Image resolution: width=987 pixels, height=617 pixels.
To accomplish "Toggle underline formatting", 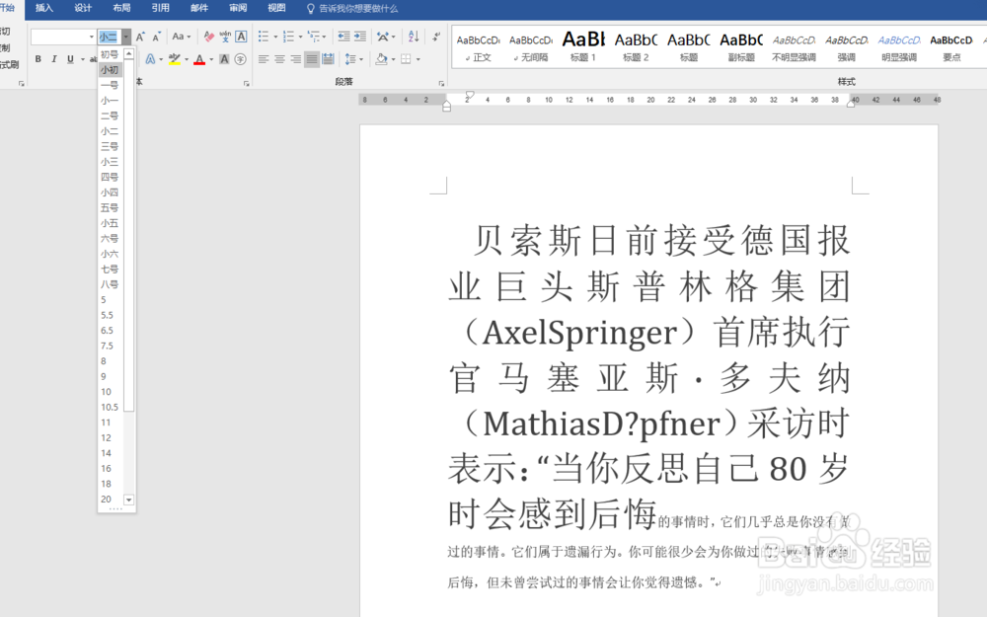I will [70, 59].
